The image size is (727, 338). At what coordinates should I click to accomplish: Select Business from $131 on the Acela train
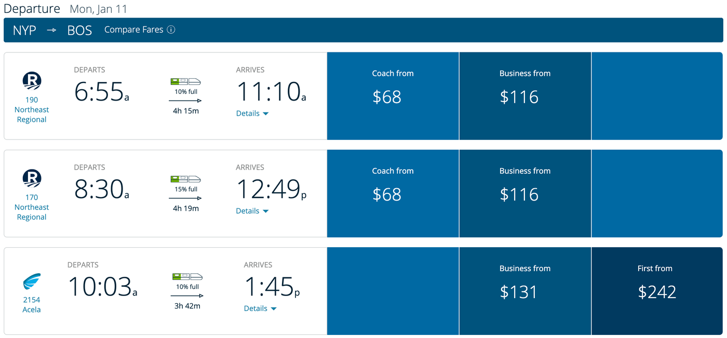coord(525,290)
